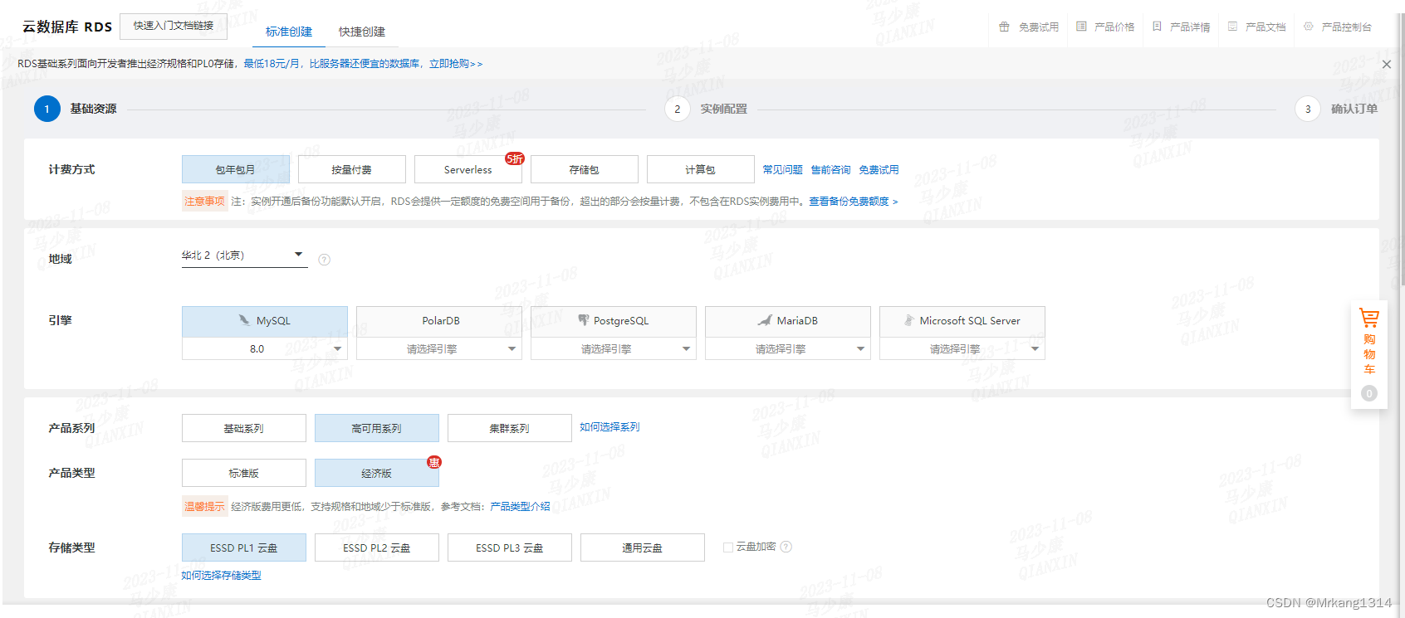Click the 5折 discount badge on Serverless
Screen dimensions: 1405x618
[x=515, y=158]
